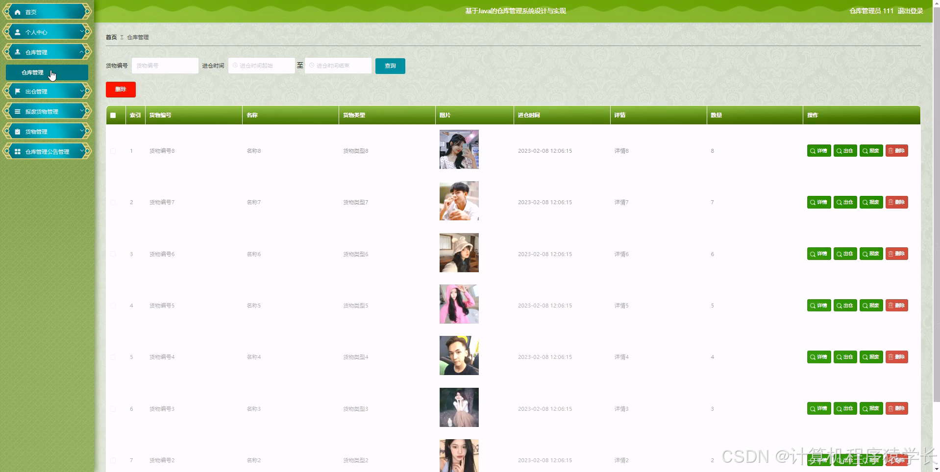This screenshot has width=940, height=472.
Task: Click the person icon beside 个人中心
Action: pyautogui.click(x=18, y=32)
